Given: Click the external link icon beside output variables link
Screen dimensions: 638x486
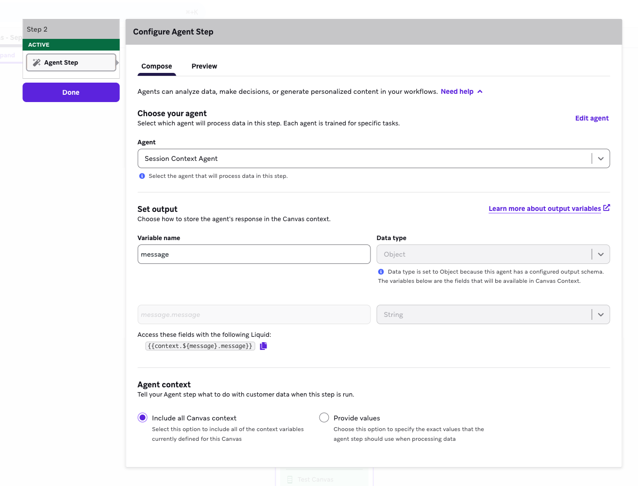Looking at the screenshot, I should click(x=606, y=208).
